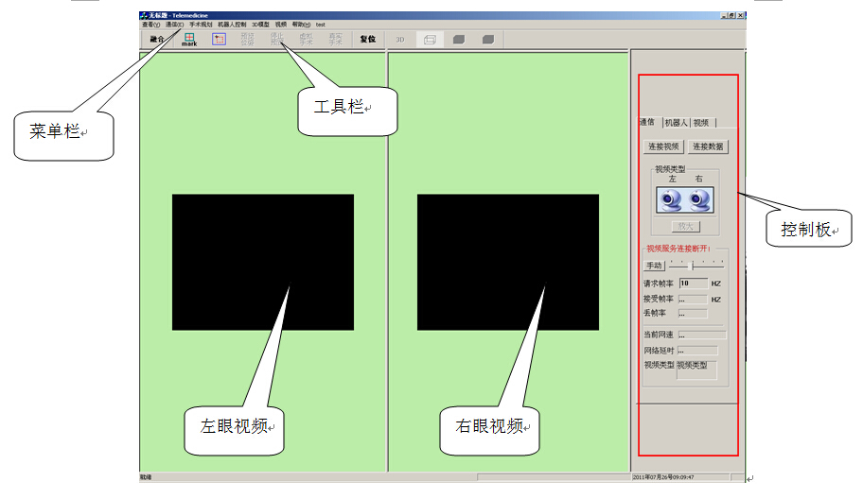Click the 请求帧率 input field
This screenshot has width=863, height=499.
click(693, 283)
